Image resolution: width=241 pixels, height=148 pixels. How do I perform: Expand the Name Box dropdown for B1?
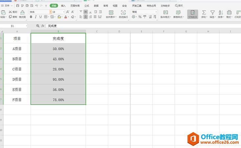[x=27, y=26]
